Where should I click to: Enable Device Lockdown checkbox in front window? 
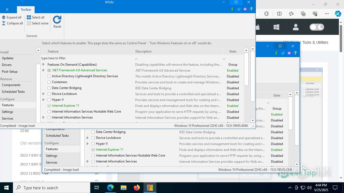click(49, 94)
